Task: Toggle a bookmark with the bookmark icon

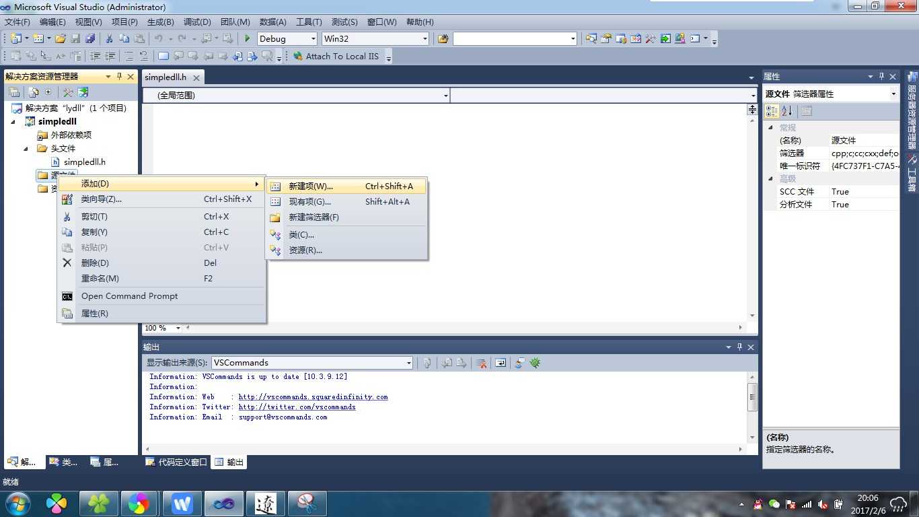Action: tap(163, 56)
